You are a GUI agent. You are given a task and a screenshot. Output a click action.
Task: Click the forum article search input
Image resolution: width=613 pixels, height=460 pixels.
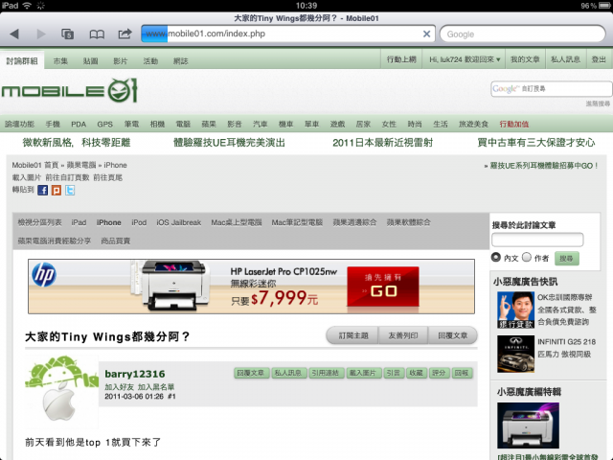click(537, 240)
